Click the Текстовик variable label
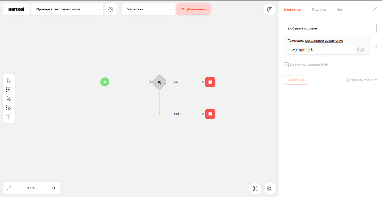The height and width of the screenshot is (197, 382). (x=296, y=41)
